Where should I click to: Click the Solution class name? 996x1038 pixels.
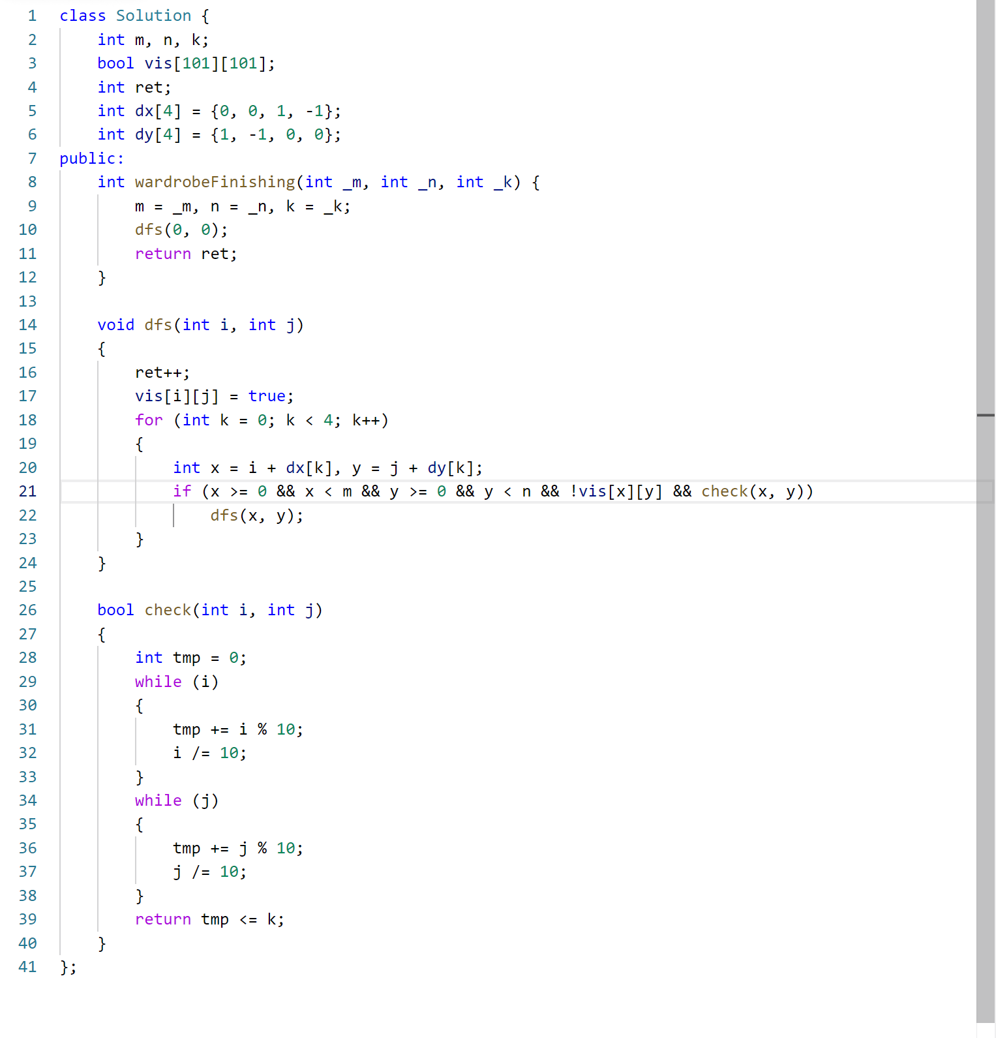pos(154,16)
